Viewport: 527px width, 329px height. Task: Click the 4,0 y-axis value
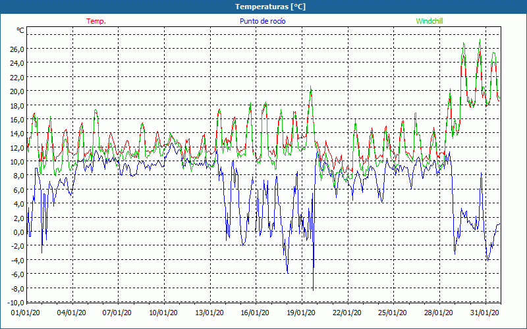18,204
